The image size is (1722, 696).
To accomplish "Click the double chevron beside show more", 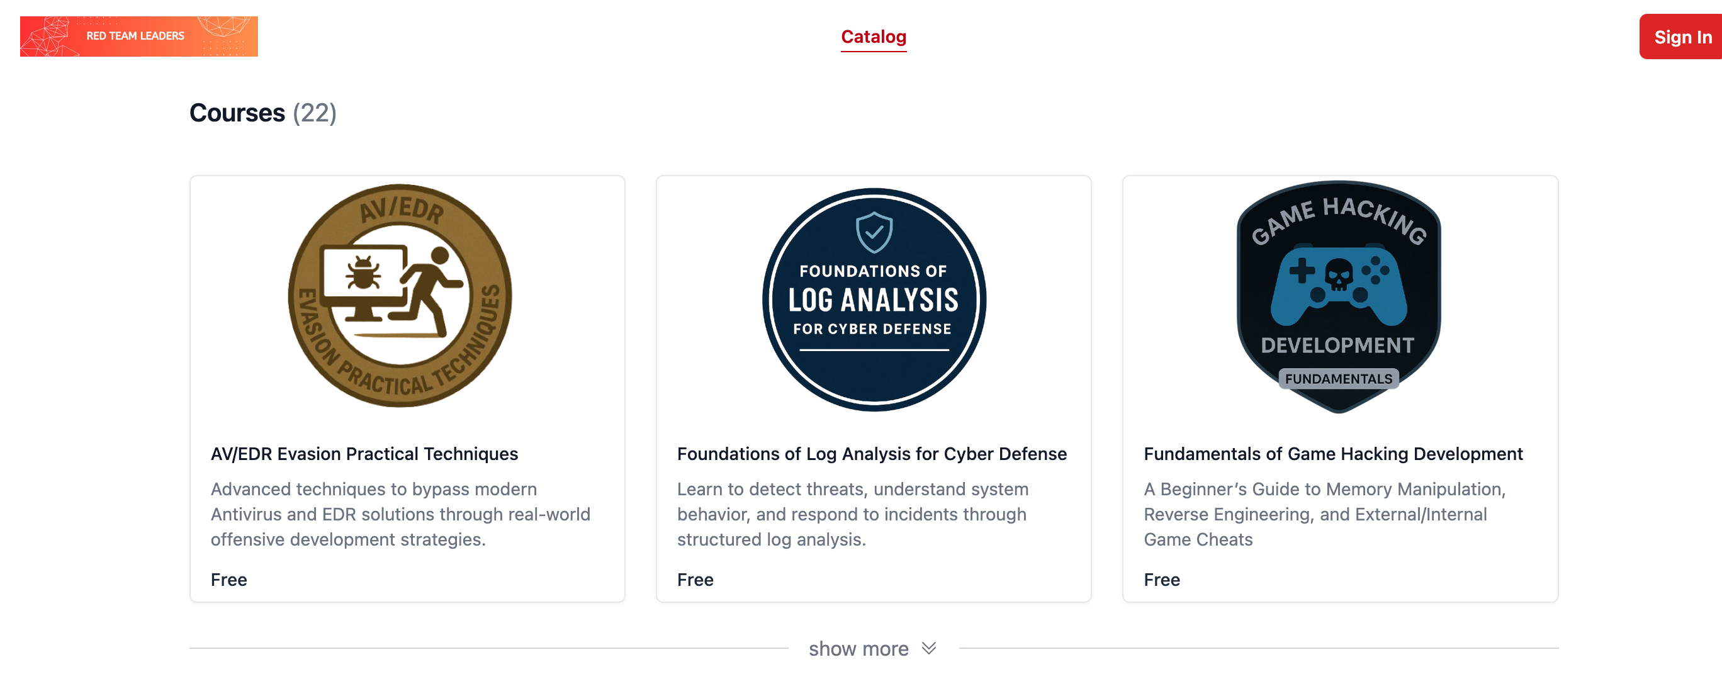I will (928, 648).
